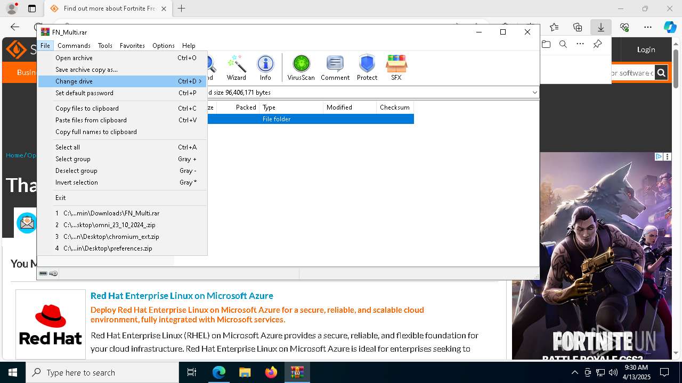682x383 pixels.
Task: Open the Help menu
Action: 189,46
